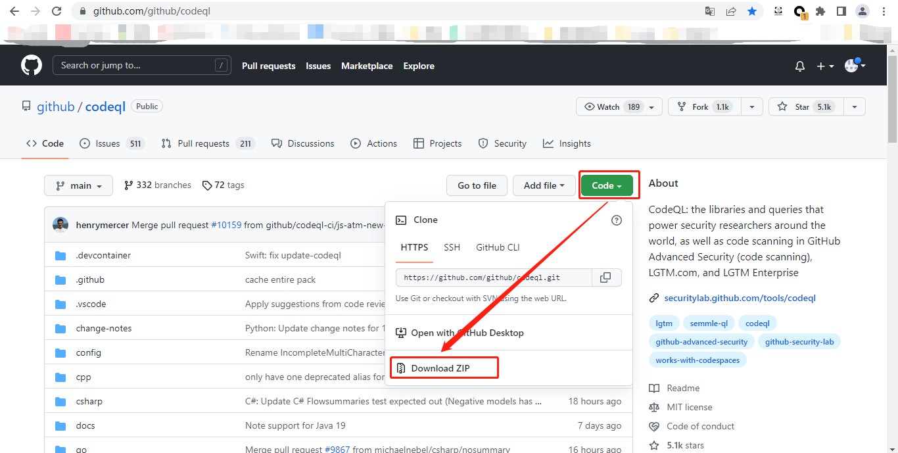Reload the page with the refresh icon
The width and height of the screenshot is (898, 453).
pyautogui.click(x=57, y=11)
